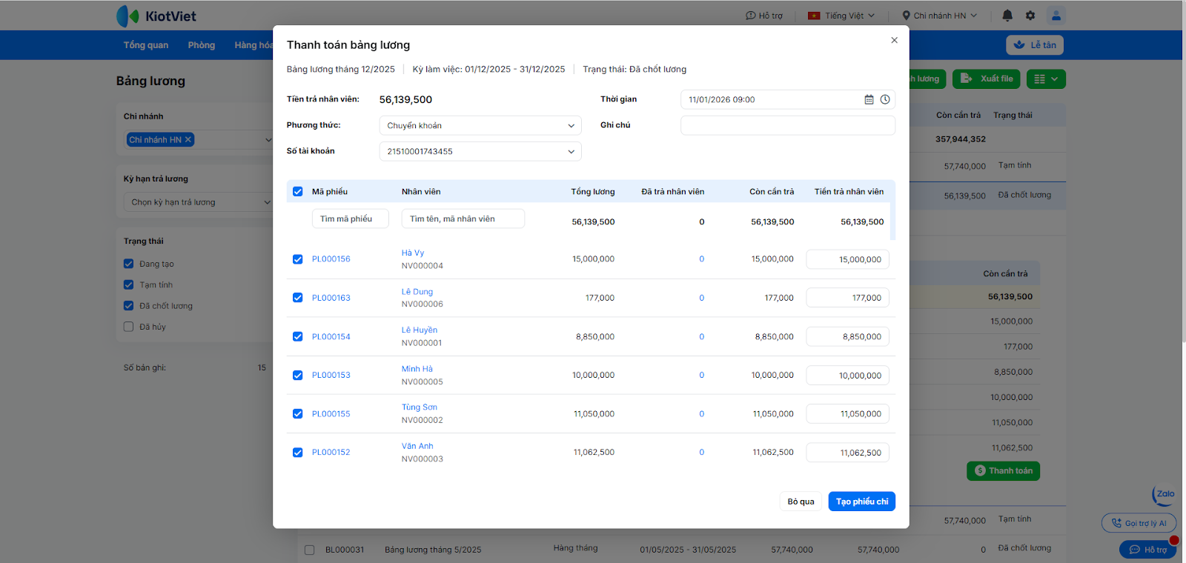
Task: Go to the Tổng quan menu
Action: [146, 45]
